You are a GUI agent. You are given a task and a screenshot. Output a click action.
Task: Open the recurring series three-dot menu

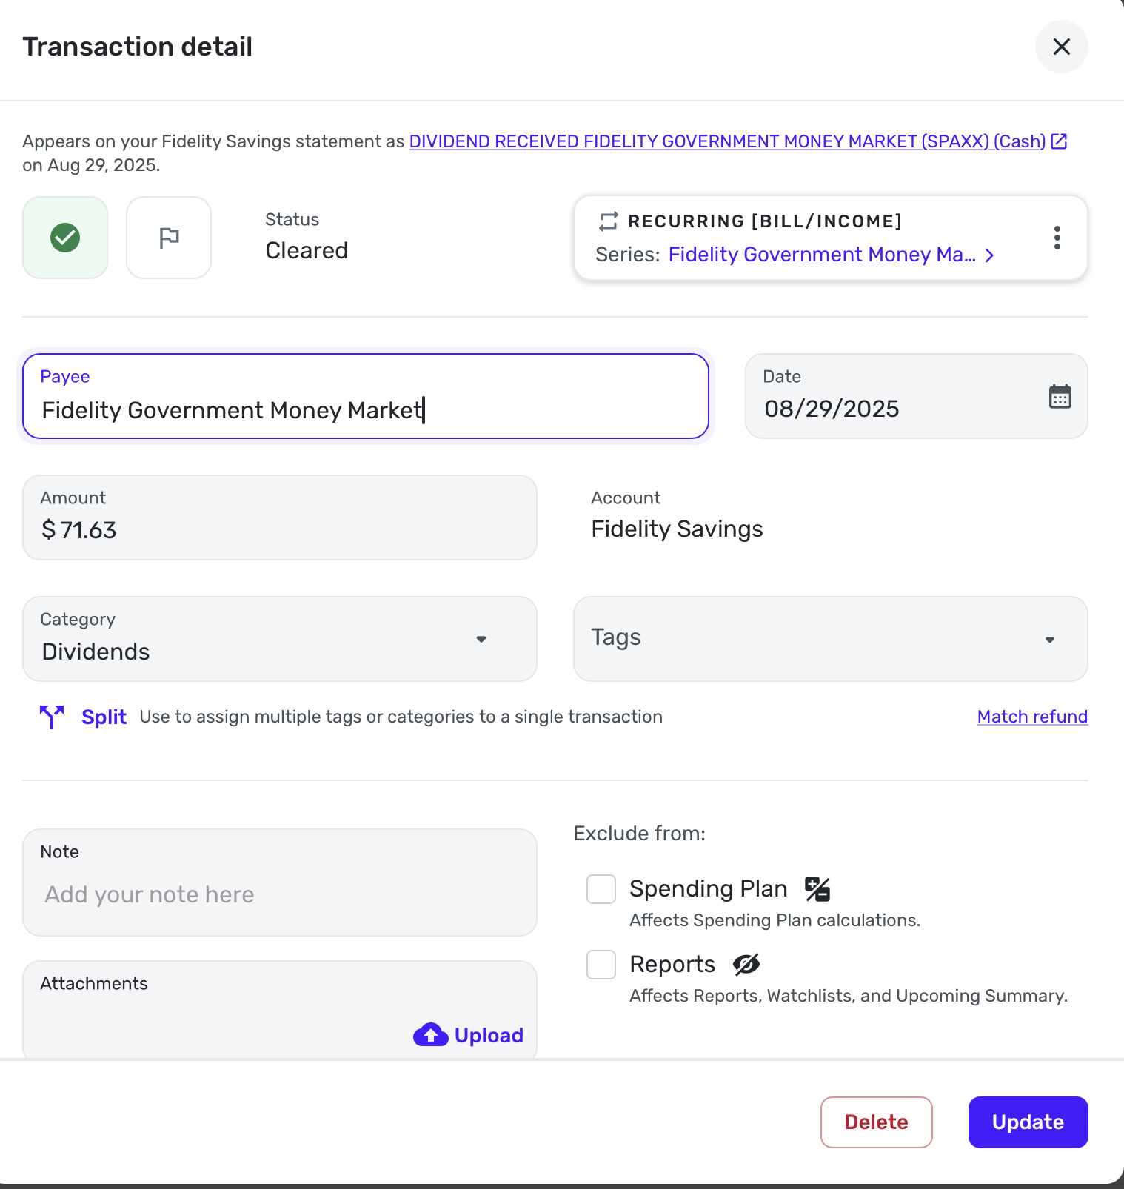[x=1057, y=238]
